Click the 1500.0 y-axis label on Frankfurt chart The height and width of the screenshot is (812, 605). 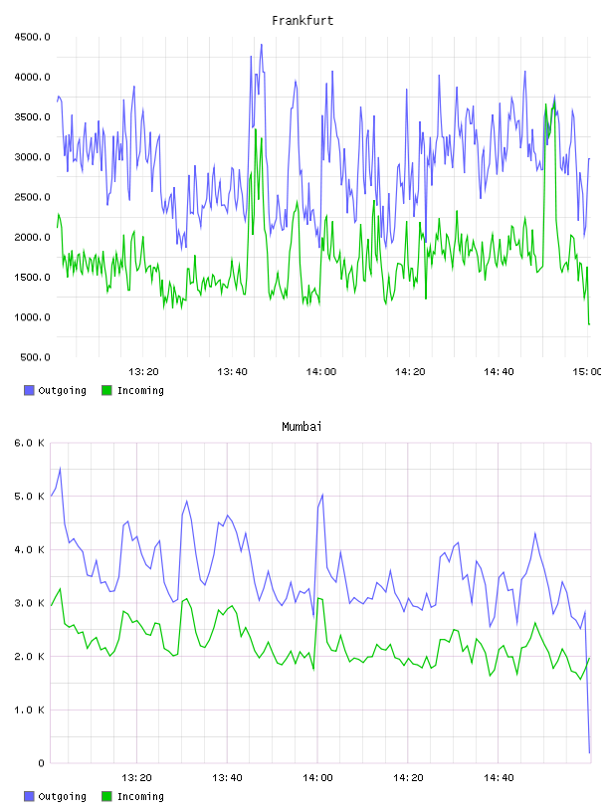coord(32,278)
